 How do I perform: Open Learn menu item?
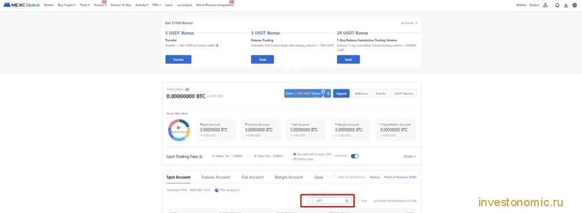(169, 5)
